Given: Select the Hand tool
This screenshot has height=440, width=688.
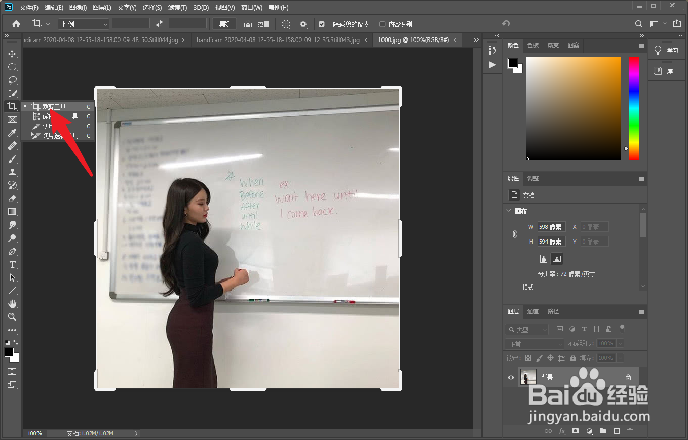Looking at the screenshot, I should [x=12, y=304].
